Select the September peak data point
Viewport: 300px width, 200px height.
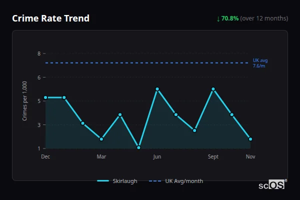(x=213, y=89)
